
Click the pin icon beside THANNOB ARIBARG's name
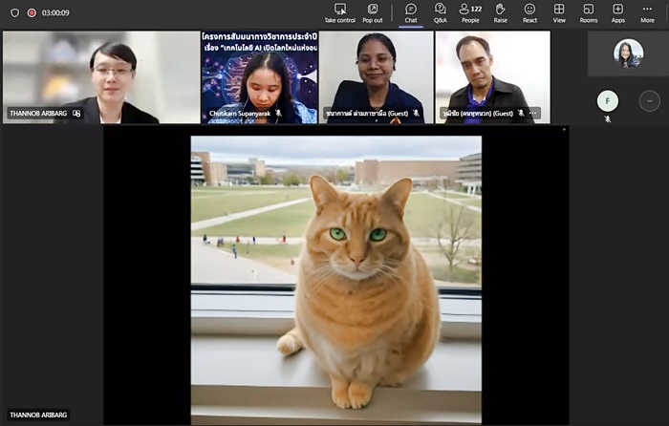tap(76, 113)
